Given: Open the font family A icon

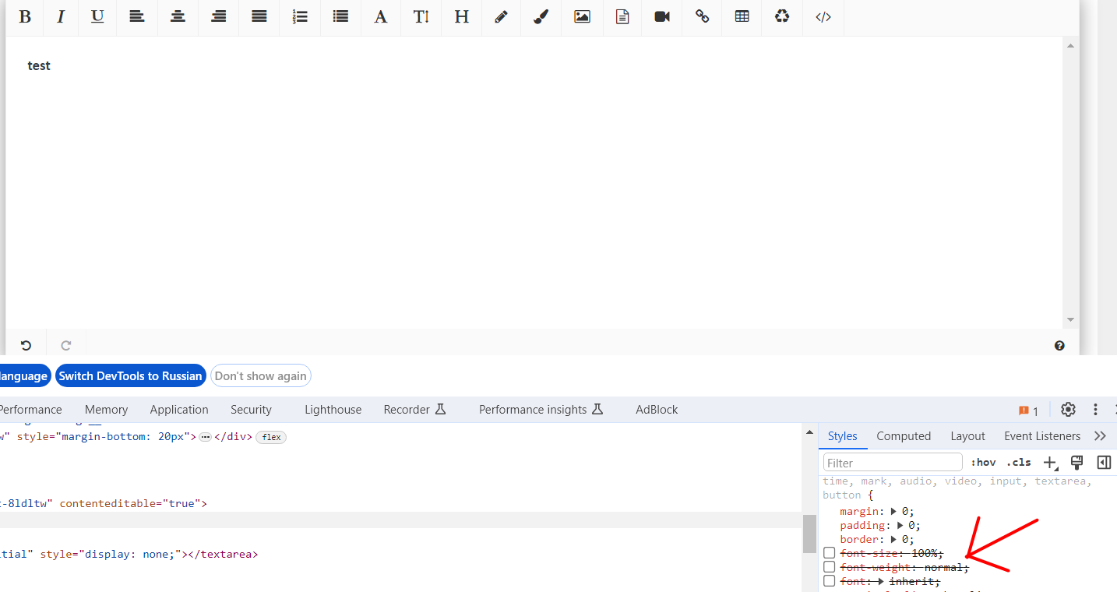Looking at the screenshot, I should tap(381, 16).
